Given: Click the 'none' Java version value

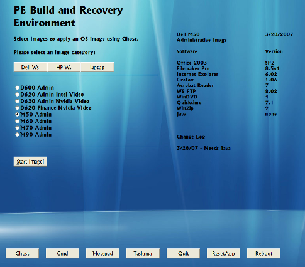Looking at the screenshot, I should click(271, 114).
